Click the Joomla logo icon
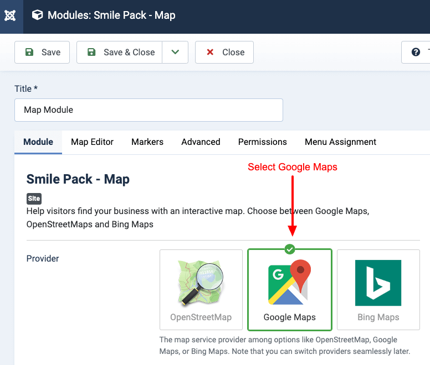This screenshot has height=365, width=430. coord(10,15)
